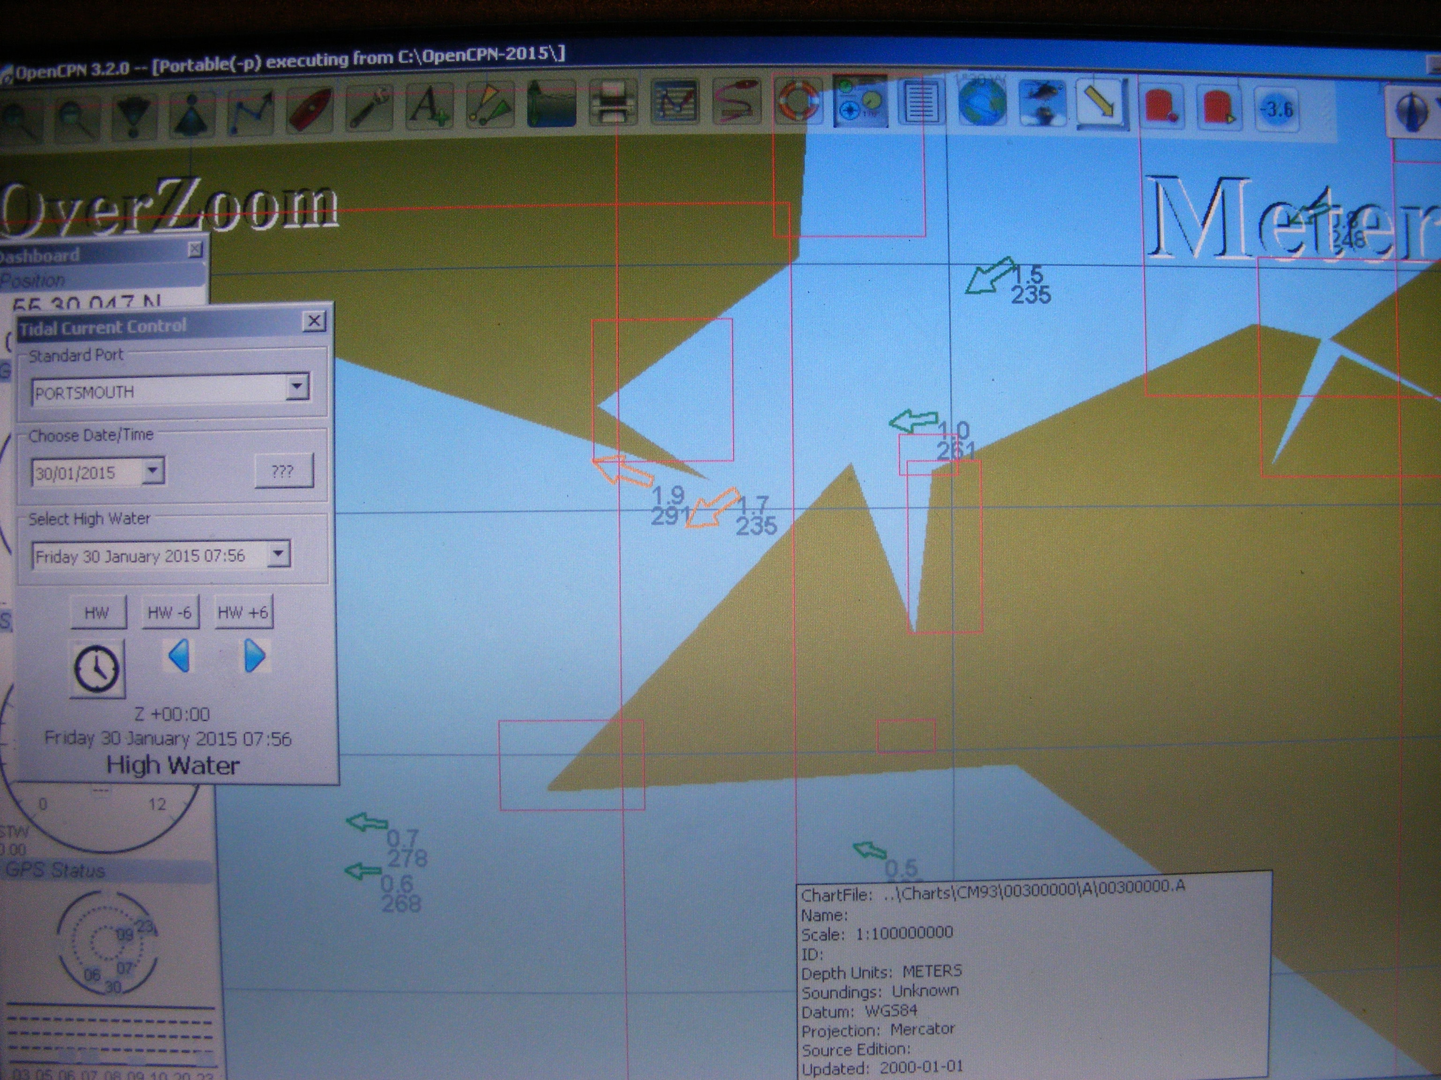Click the green 0.6 268 current arrow
The width and height of the screenshot is (1441, 1080).
pos(363,870)
